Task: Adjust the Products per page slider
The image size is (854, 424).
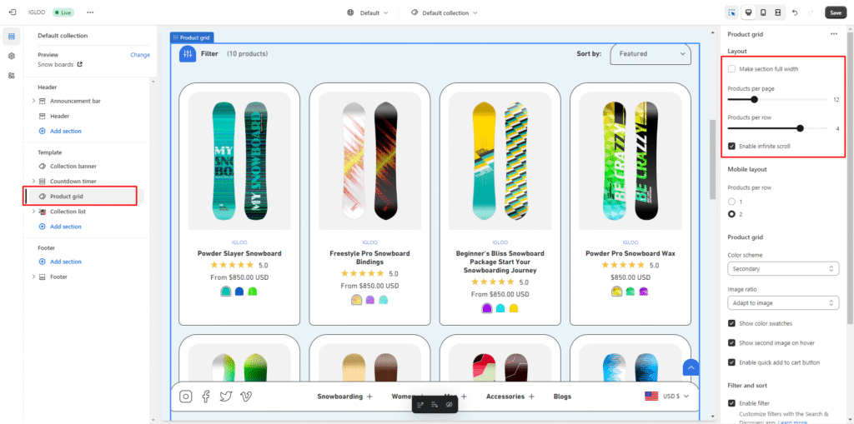Action: click(x=754, y=100)
